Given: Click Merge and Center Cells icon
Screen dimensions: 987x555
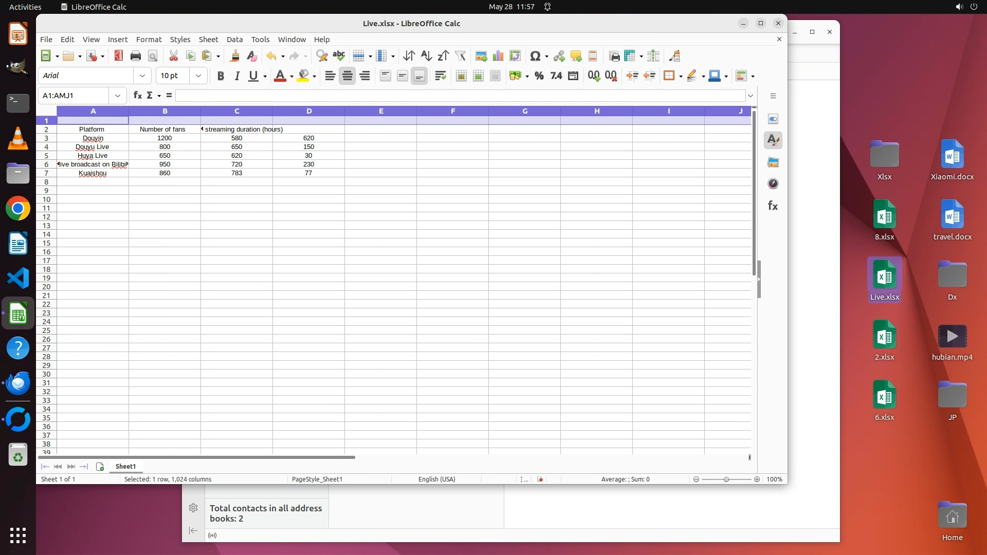Looking at the screenshot, I should click(x=461, y=76).
